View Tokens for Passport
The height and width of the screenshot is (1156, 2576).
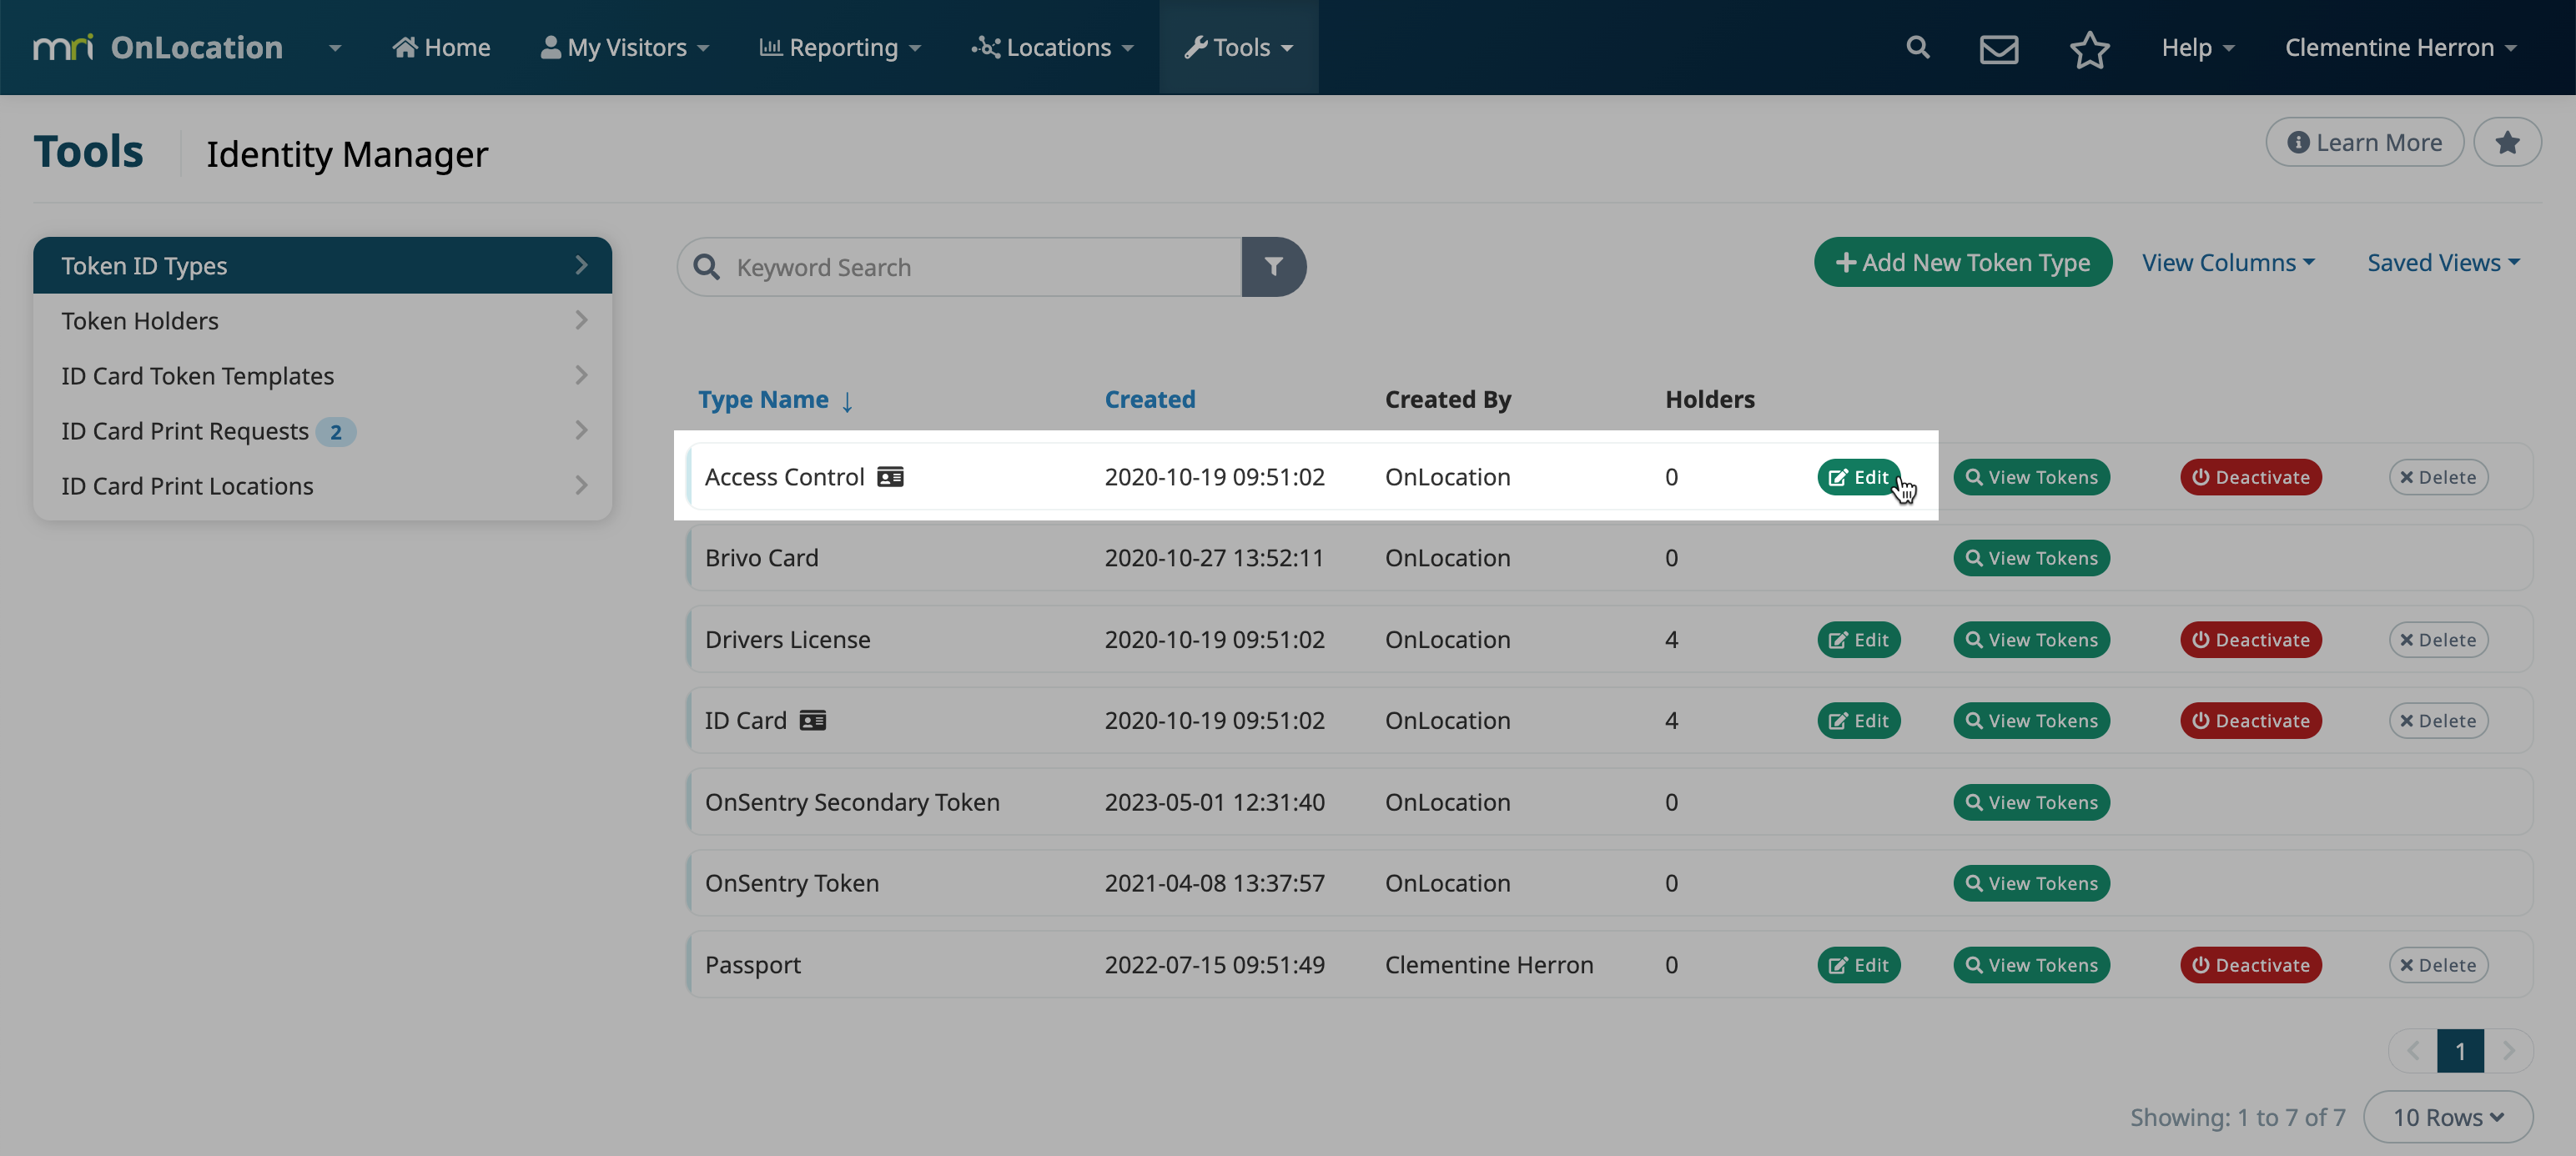point(2031,965)
